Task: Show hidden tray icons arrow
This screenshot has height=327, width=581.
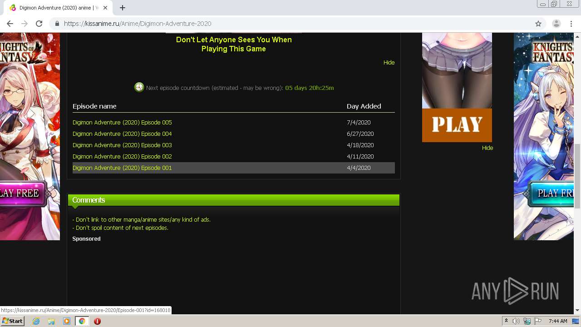Action: 506,321
